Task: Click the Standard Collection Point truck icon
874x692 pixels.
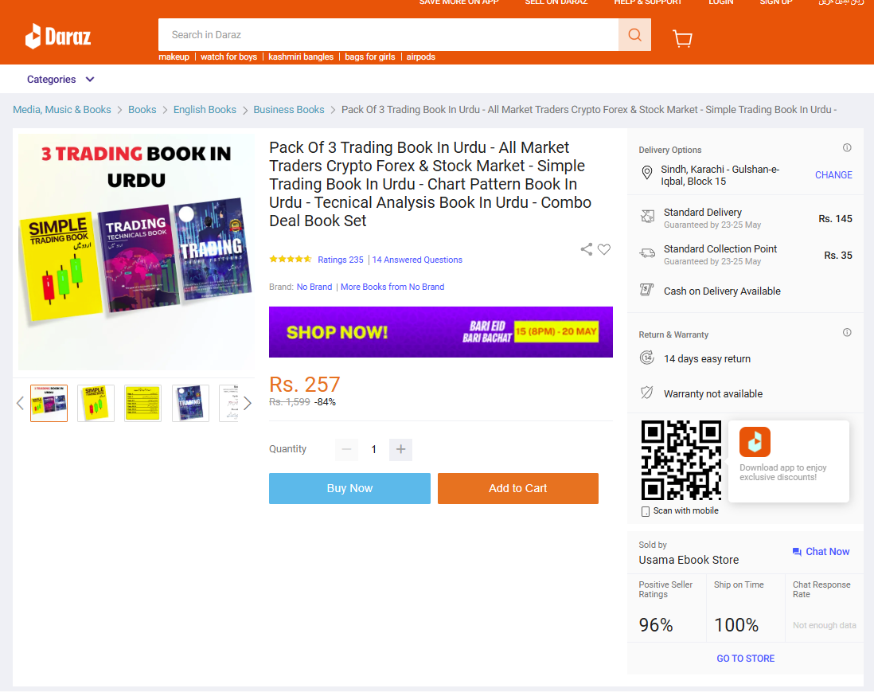Action: 647,253
